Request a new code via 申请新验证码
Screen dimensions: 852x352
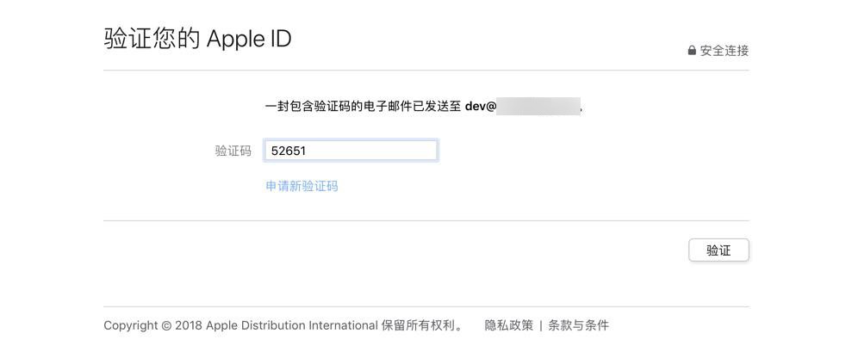point(302,186)
